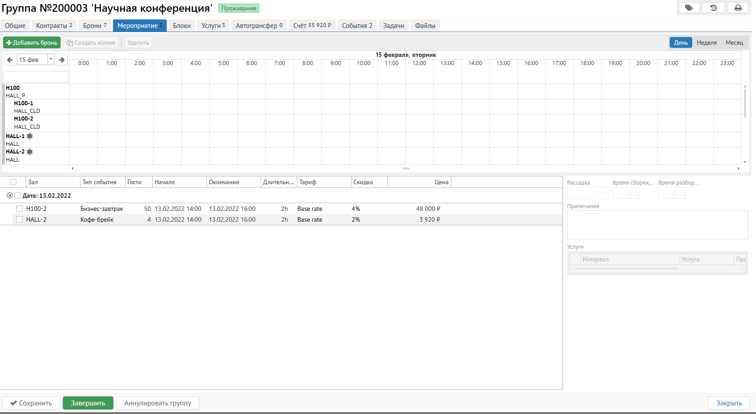The image size is (756, 414).
Task: Click the hall search field above H100
Action: (36, 77)
